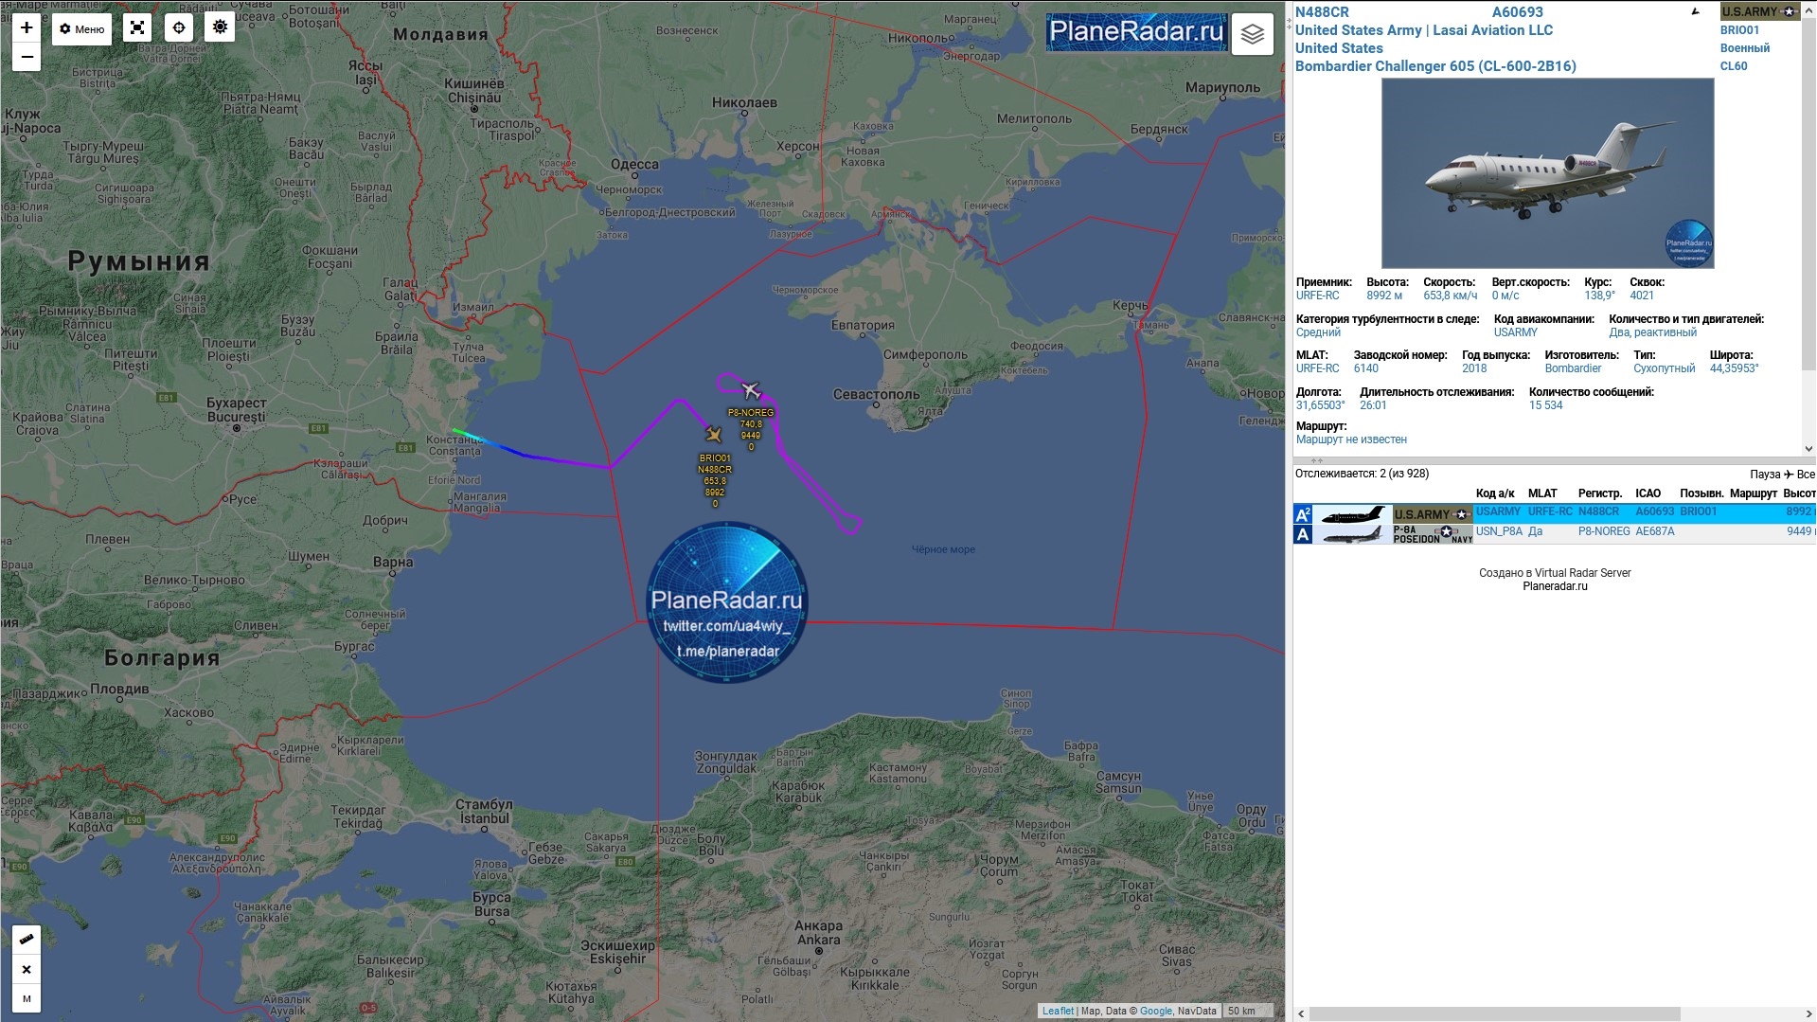1817x1022 pixels.
Task: Open Bombardier Challenger 605 aircraft photo
Action: 1547,173
